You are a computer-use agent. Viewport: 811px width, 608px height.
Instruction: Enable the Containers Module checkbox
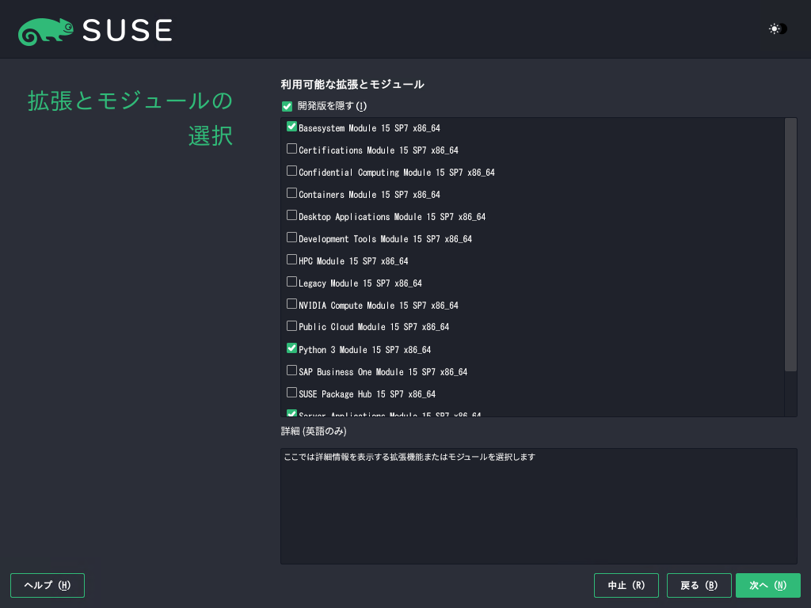[x=292, y=193]
